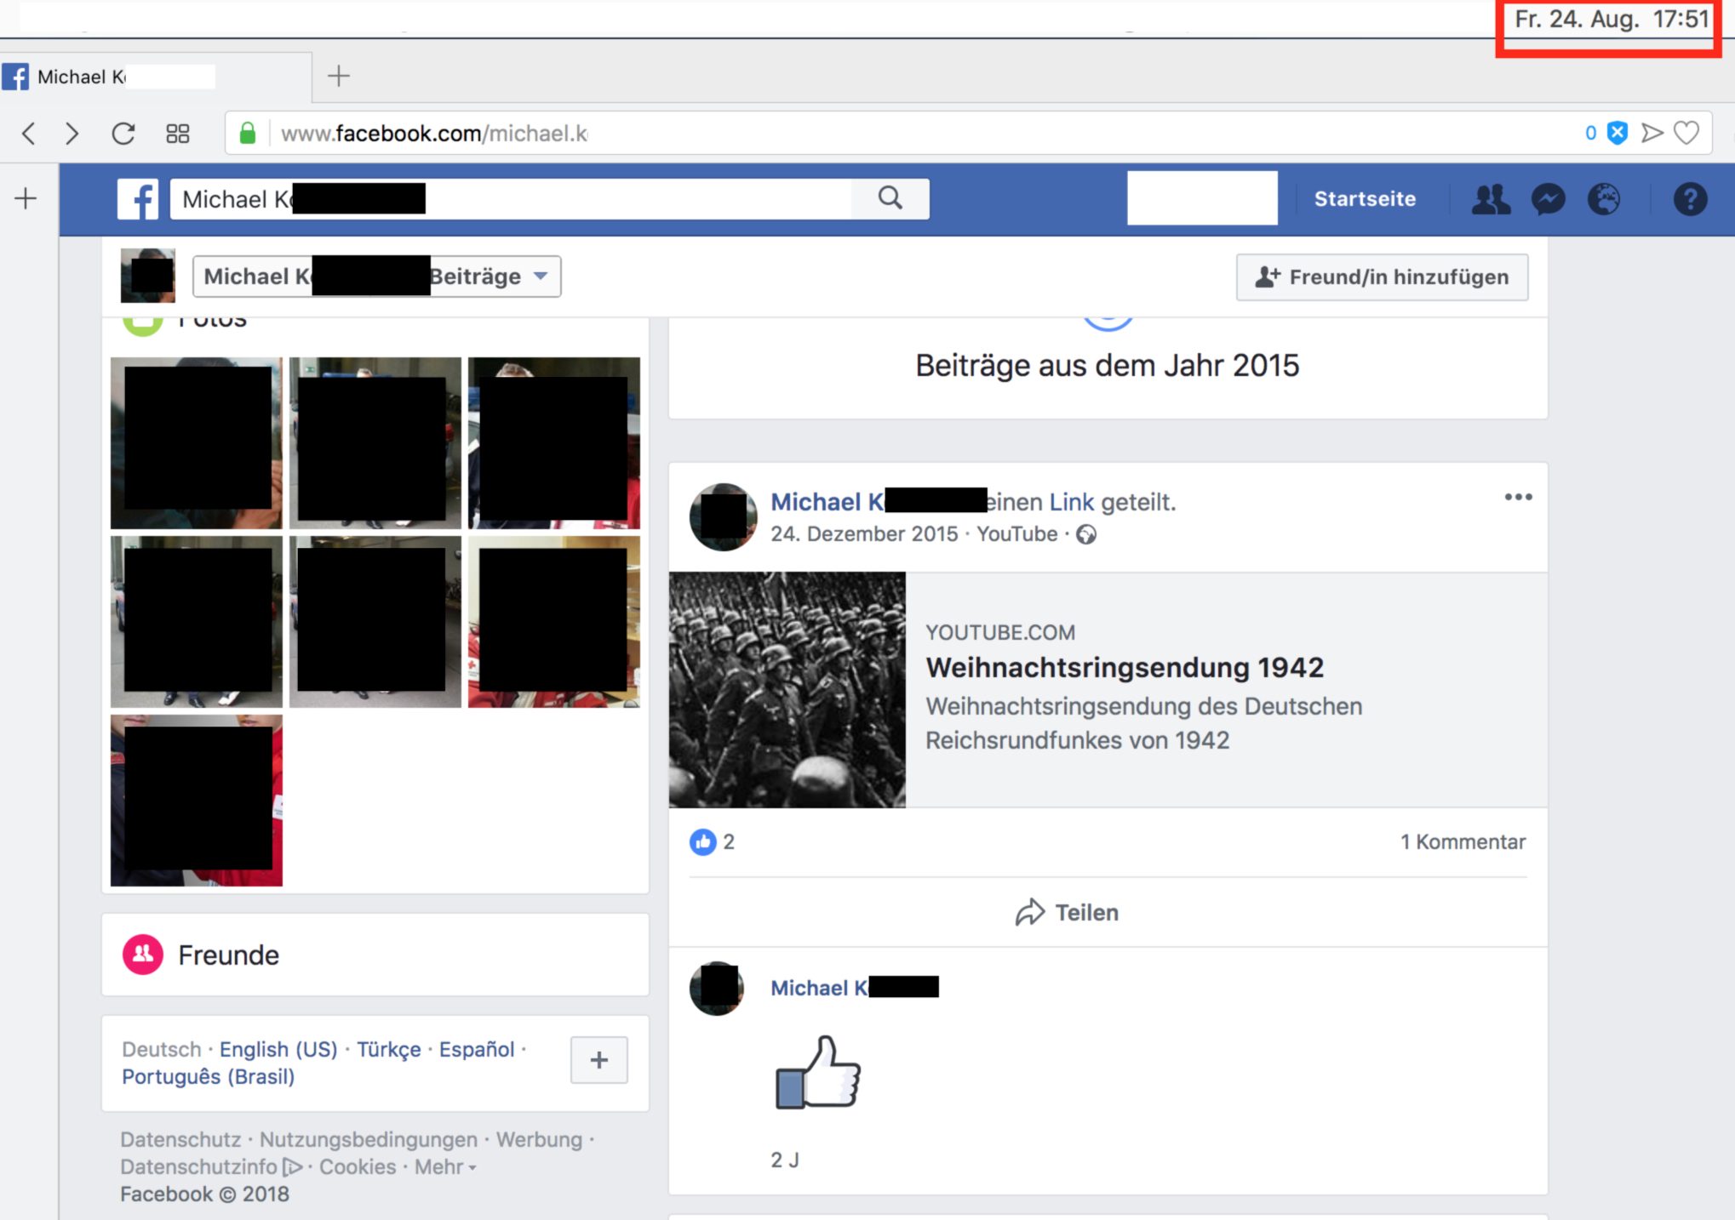Switch language to Español
The height and width of the screenshot is (1220, 1735).
coord(477,1049)
